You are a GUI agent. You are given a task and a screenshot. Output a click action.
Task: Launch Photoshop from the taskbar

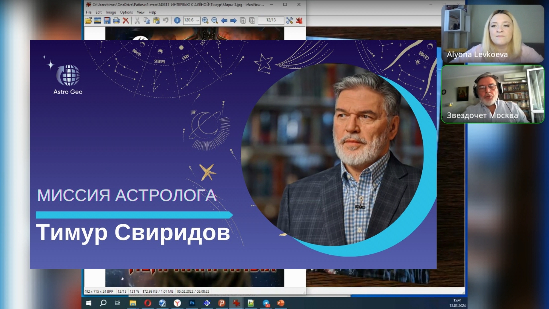192,302
